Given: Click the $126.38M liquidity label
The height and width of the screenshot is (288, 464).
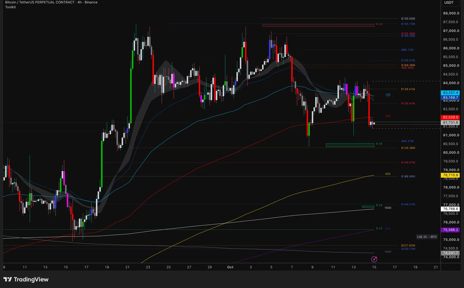Looking at the screenshot, I should [x=408, y=148].
